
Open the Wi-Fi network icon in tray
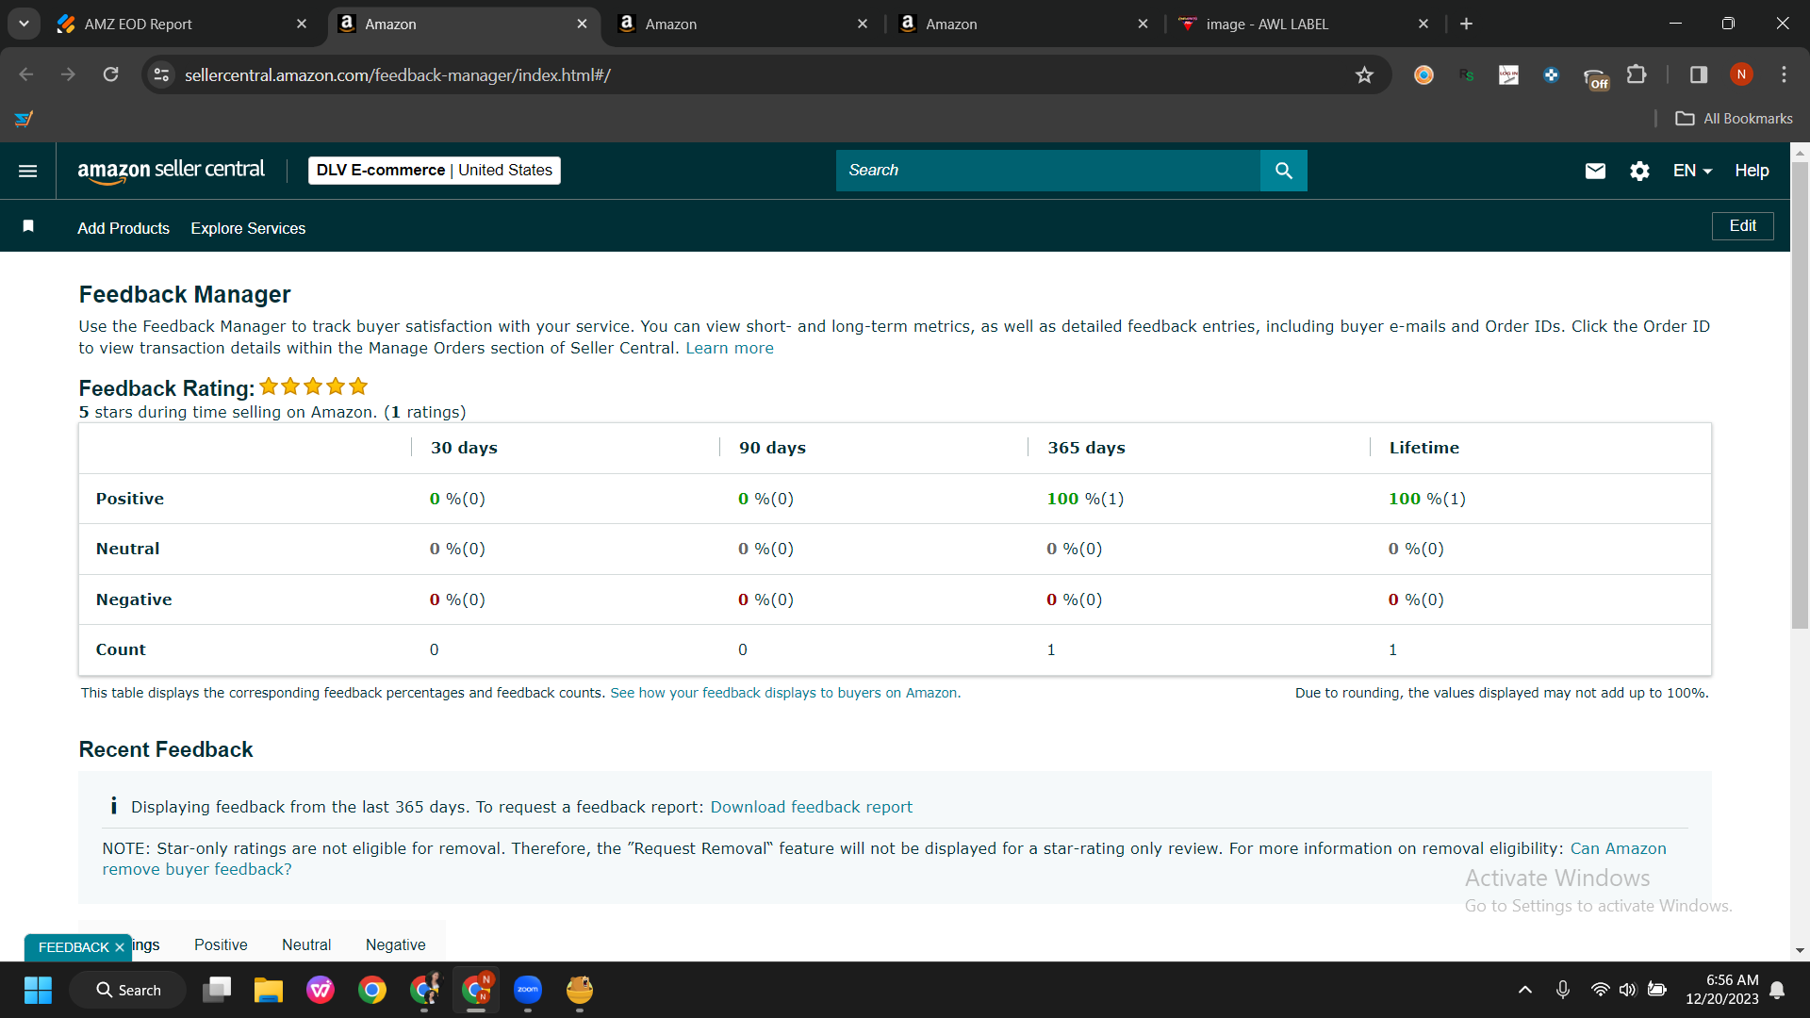[x=1600, y=990]
